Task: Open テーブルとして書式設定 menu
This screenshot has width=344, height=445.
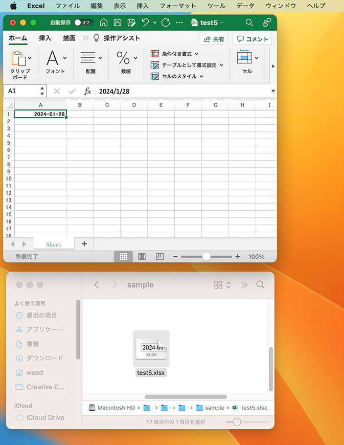Action: 187,65
